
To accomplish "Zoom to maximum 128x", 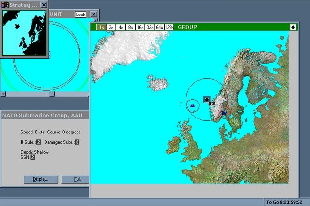I will [x=170, y=27].
